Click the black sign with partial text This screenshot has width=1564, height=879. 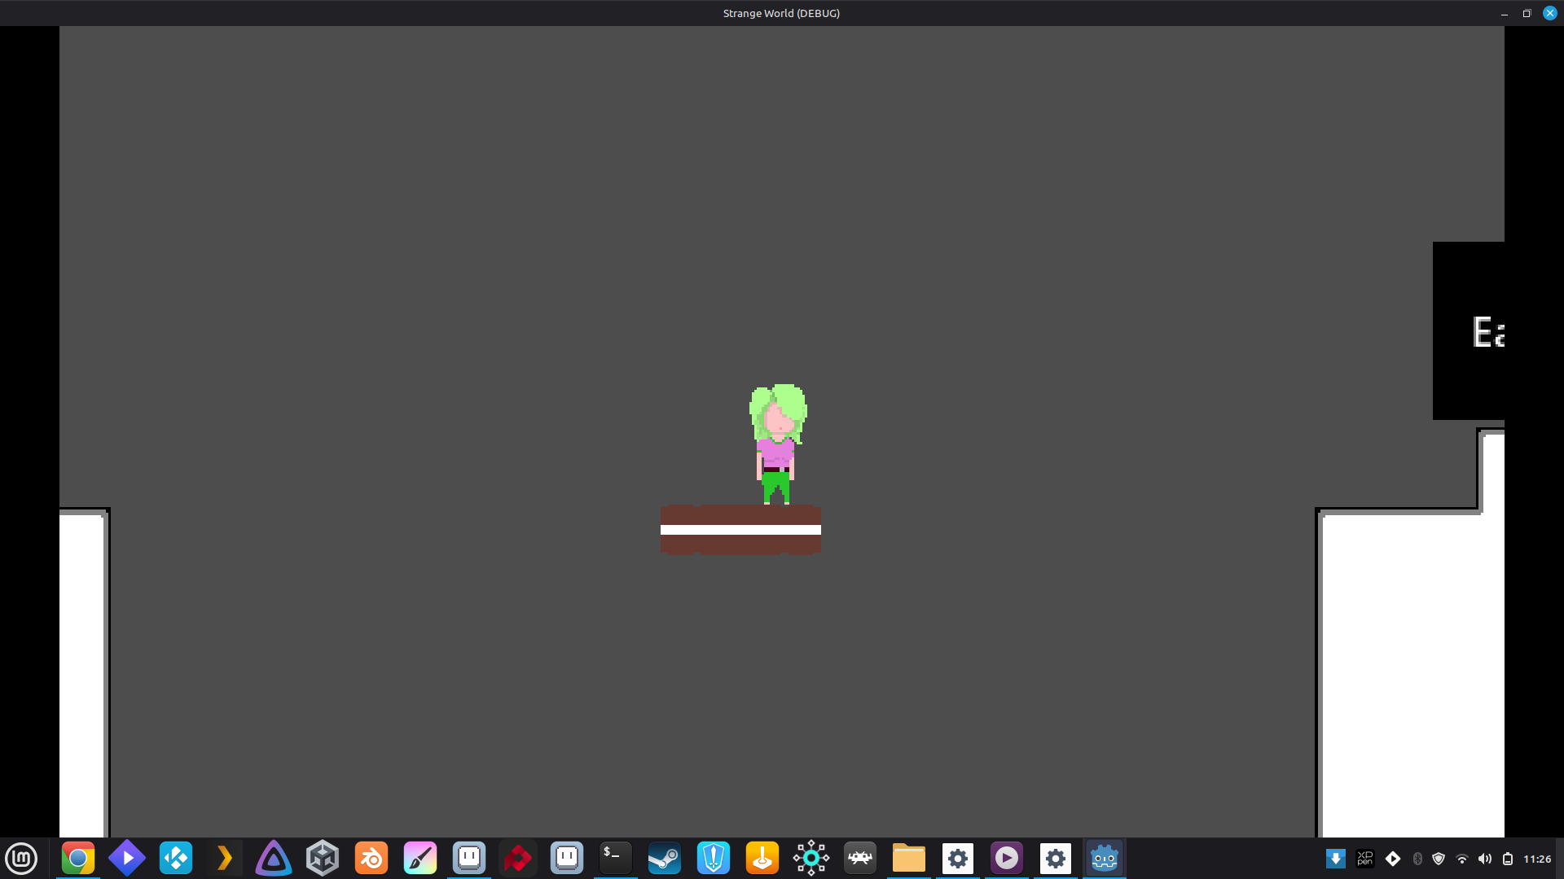click(x=1468, y=331)
